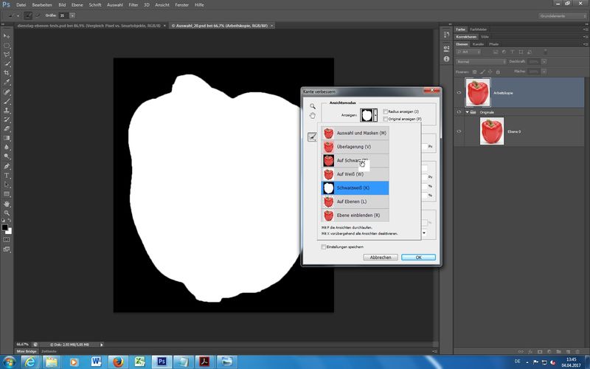Open the Normal blend mode dropdown
This screenshot has height=369, width=590.
[479, 61]
